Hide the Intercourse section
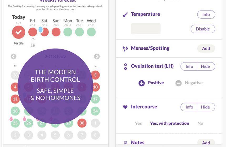The image size is (226, 147). click(x=206, y=107)
